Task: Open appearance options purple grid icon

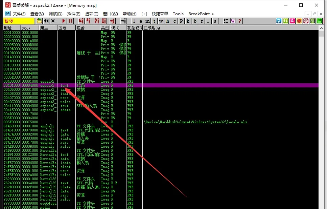Action: click(x=233, y=21)
